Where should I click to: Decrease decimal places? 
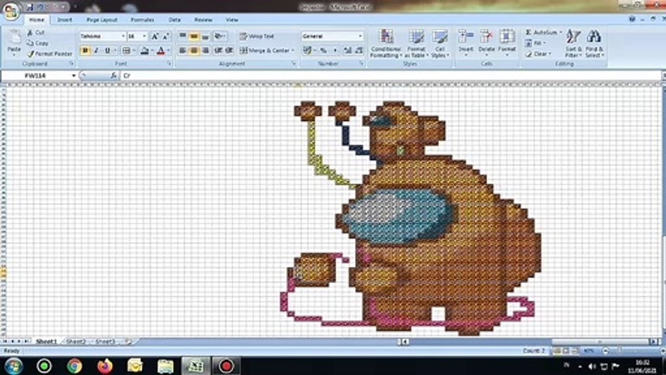pyautogui.click(x=359, y=51)
